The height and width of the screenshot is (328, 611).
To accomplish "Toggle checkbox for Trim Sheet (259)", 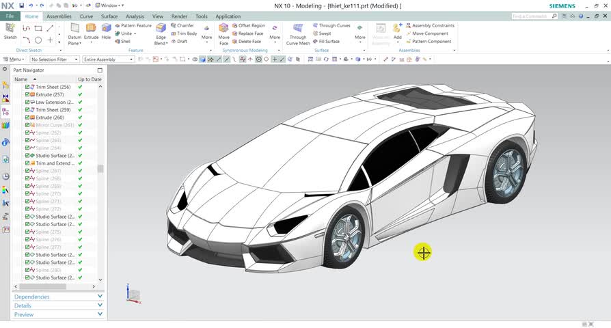I will 27,110.
